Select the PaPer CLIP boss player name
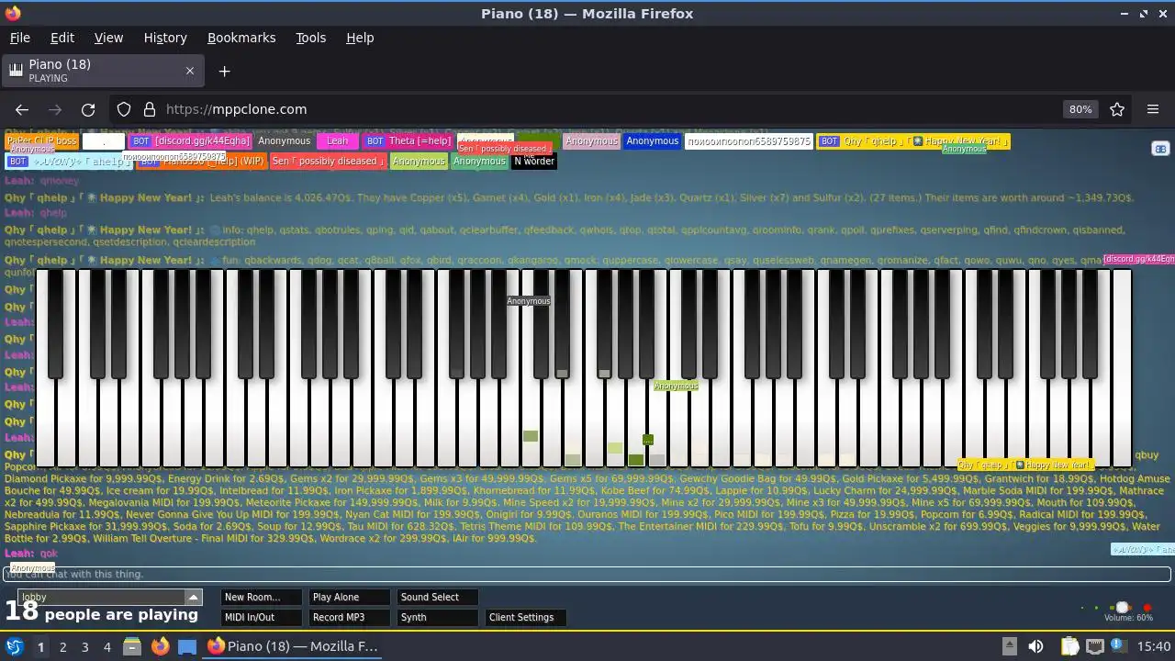The height and width of the screenshot is (661, 1175). (42, 140)
